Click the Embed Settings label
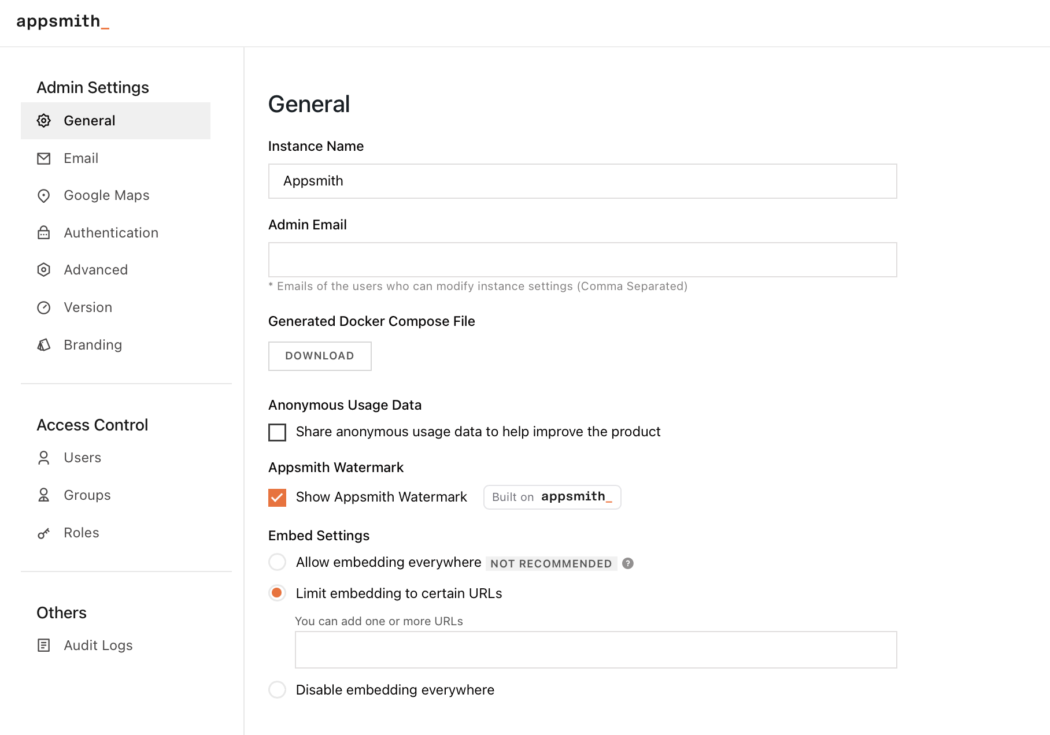The height and width of the screenshot is (735, 1050). [x=319, y=536]
